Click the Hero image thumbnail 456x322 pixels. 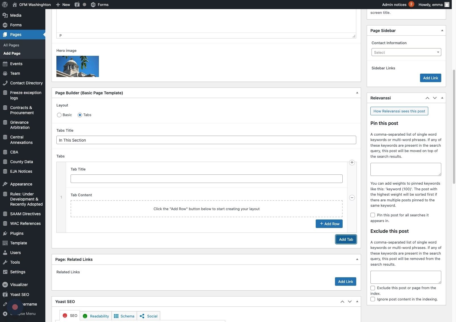tap(78, 66)
